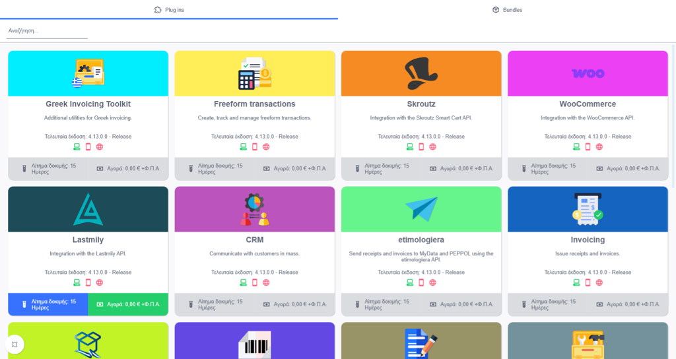Select the etimologiera paper plane icon

coord(421,209)
